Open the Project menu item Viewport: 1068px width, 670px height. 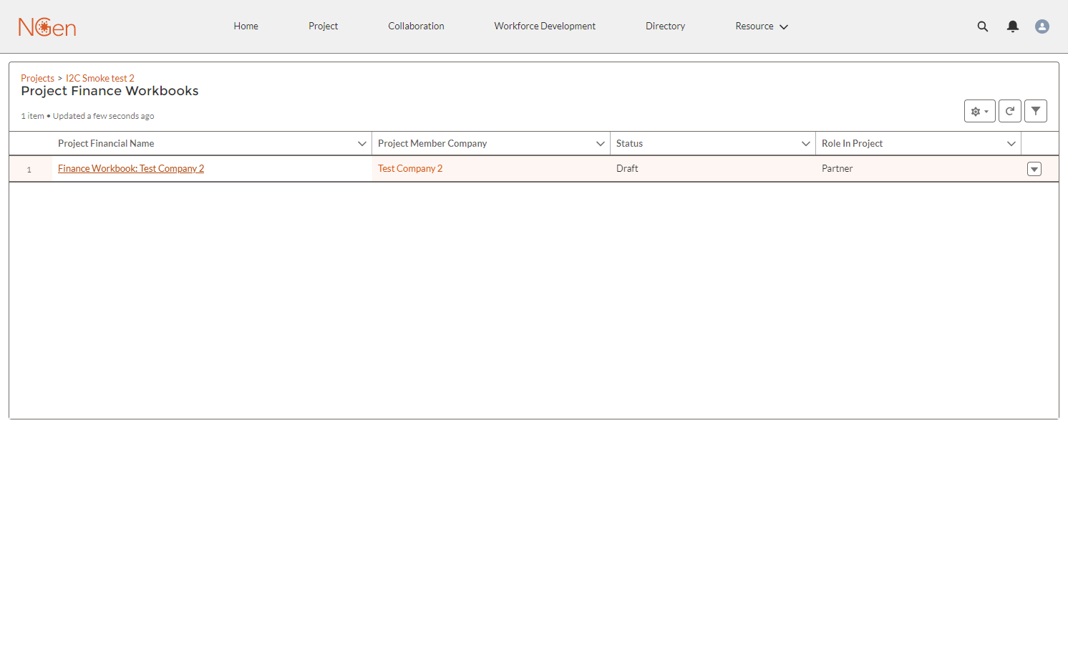coord(324,26)
